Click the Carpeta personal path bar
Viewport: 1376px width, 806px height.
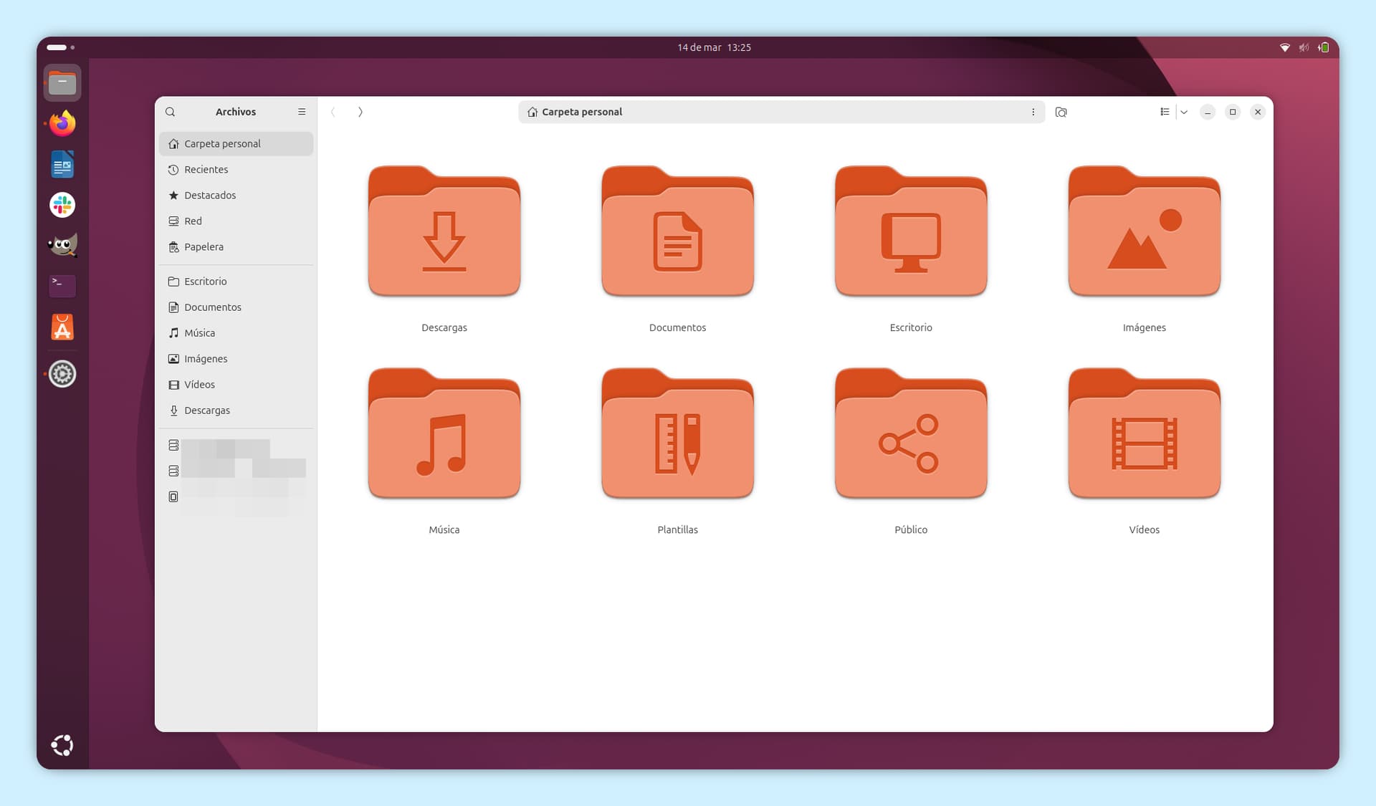[x=781, y=112]
